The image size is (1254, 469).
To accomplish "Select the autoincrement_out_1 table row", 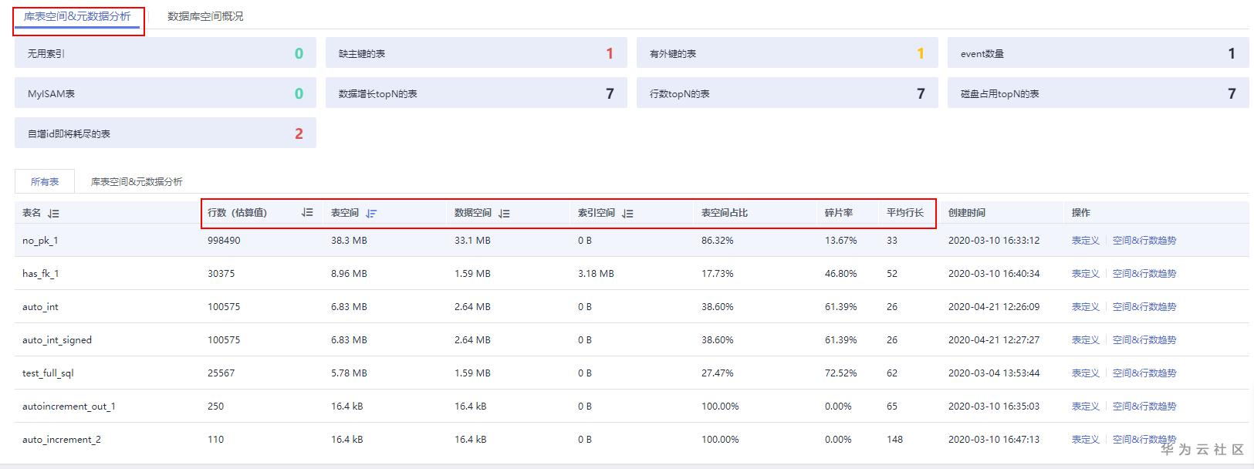I will coord(69,407).
